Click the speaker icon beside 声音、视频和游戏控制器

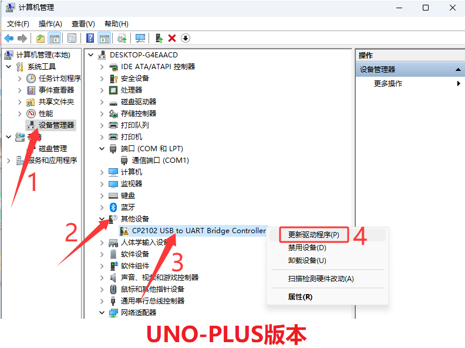click(113, 278)
